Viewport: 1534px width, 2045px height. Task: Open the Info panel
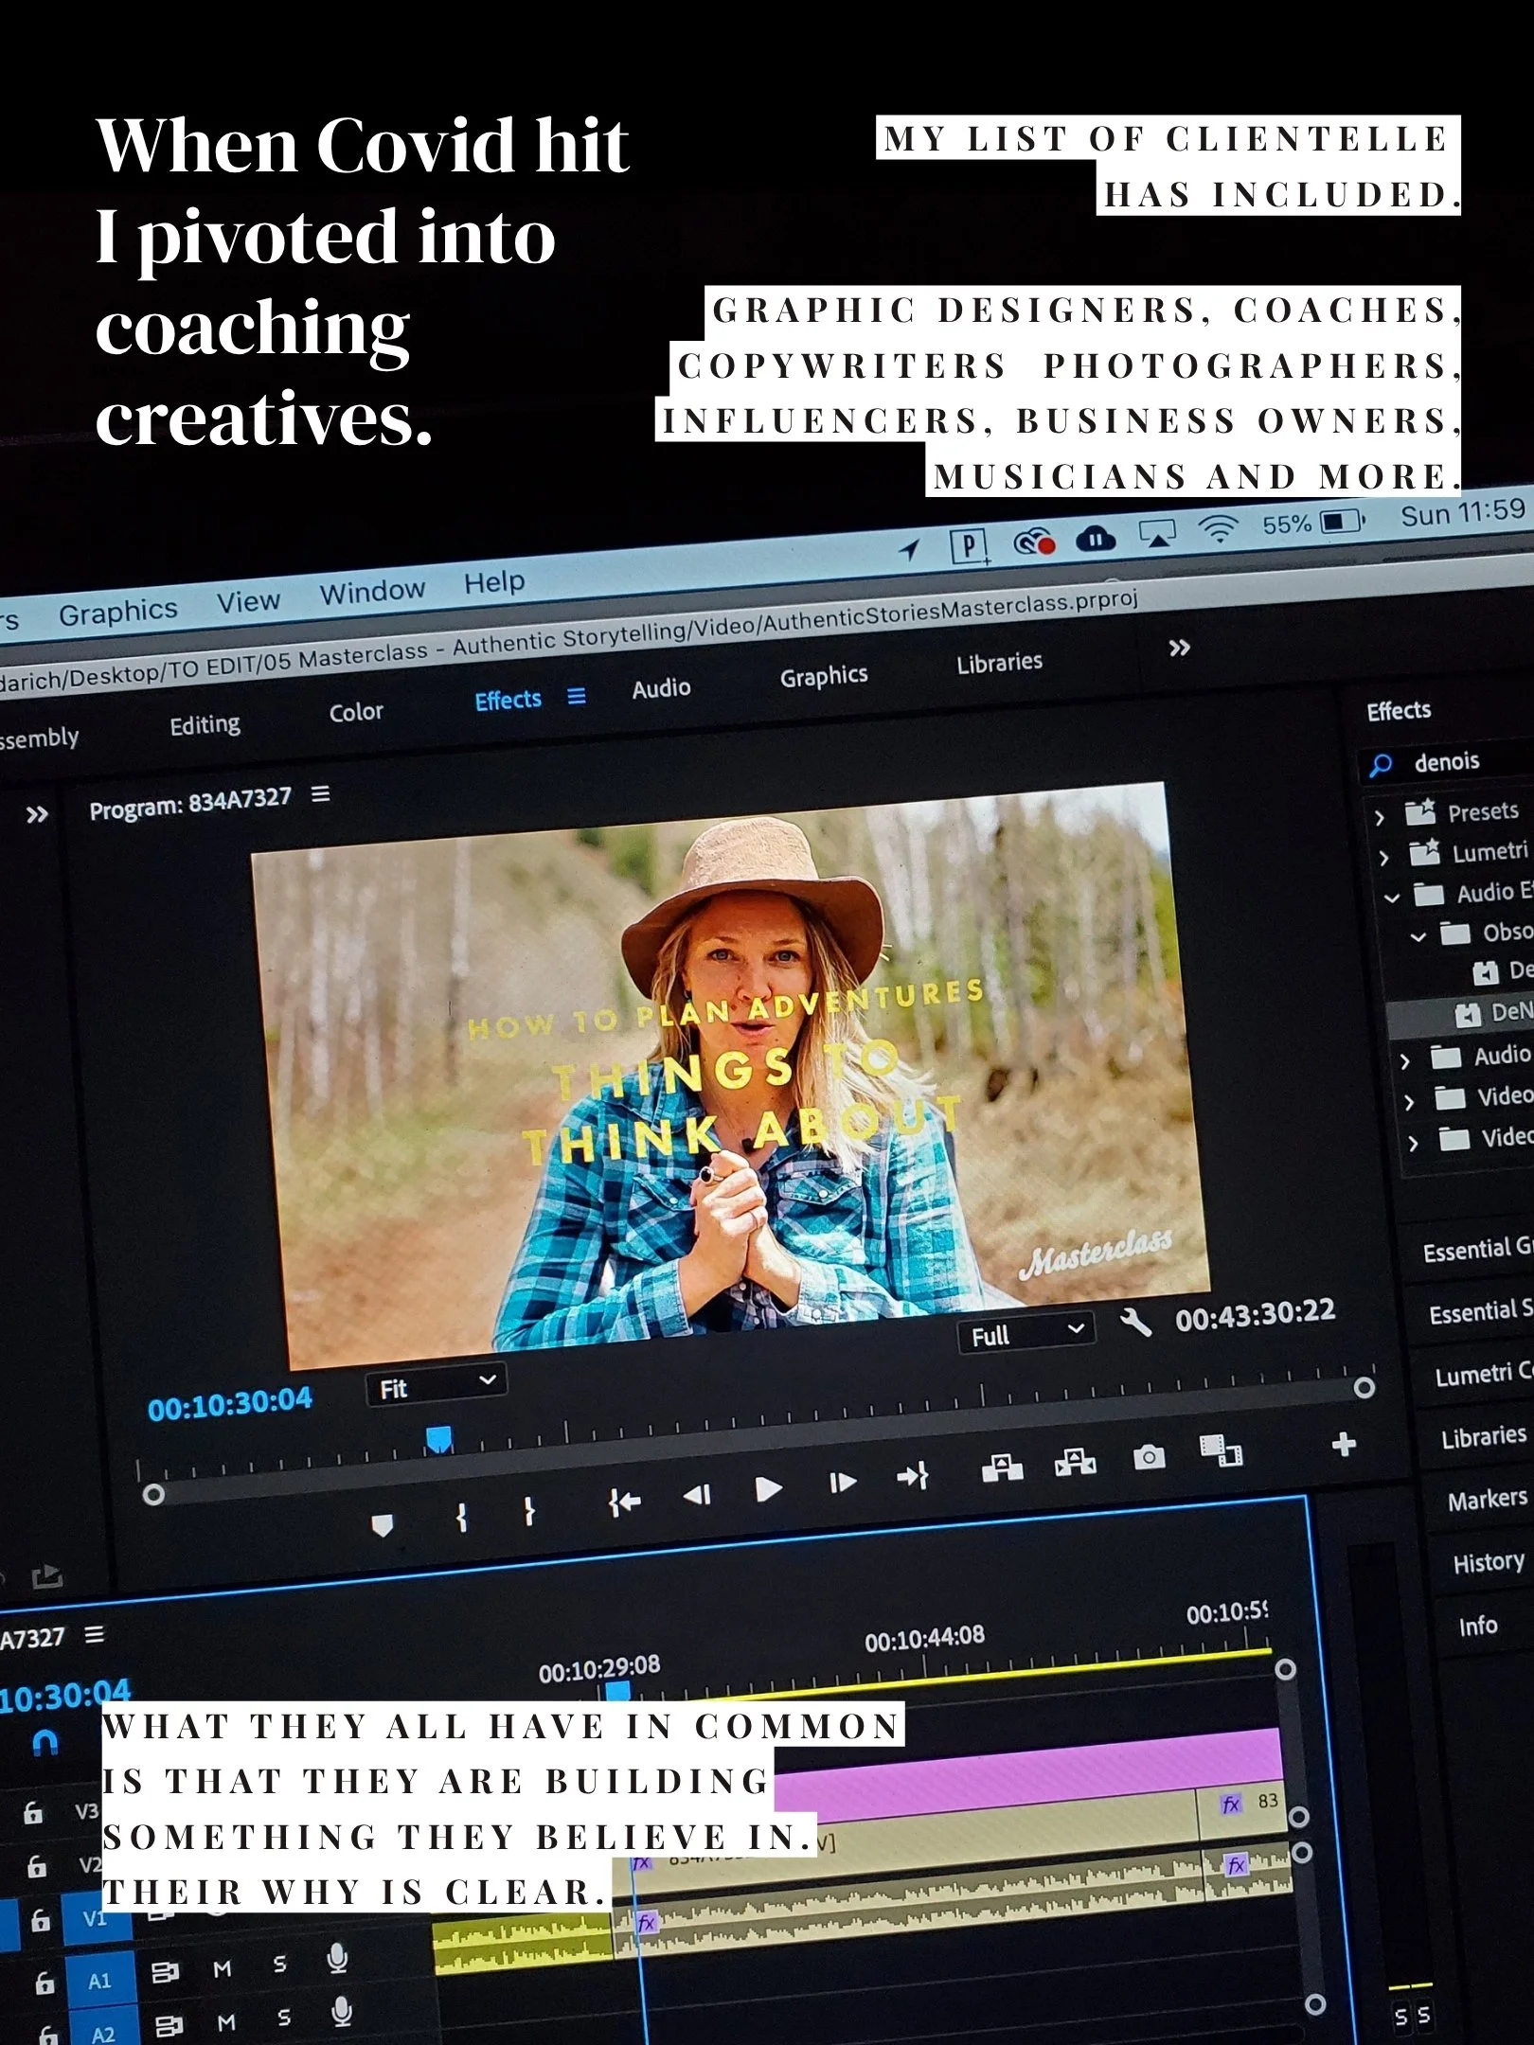(x=1477, y=1627)
